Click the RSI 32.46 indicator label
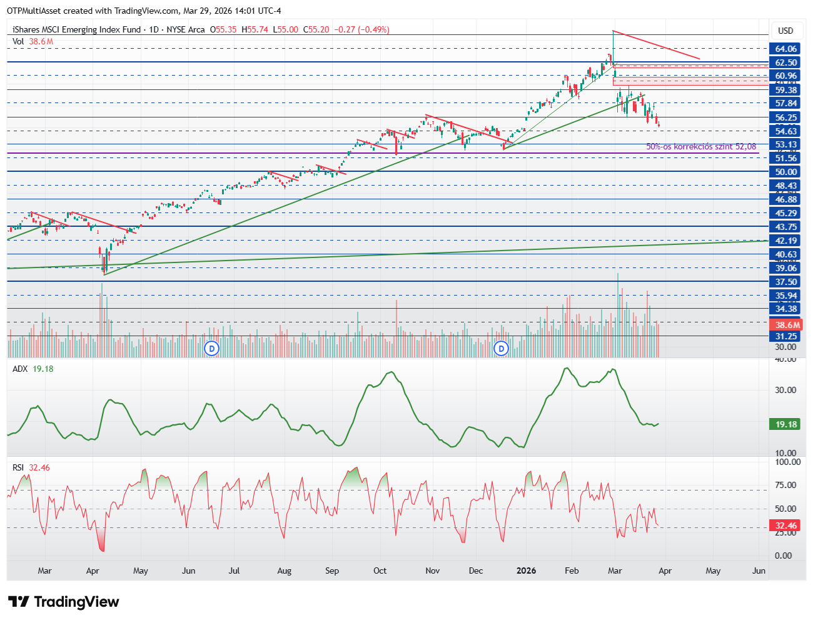Viewport: 813px width, 623px height. tap(31, 467)
